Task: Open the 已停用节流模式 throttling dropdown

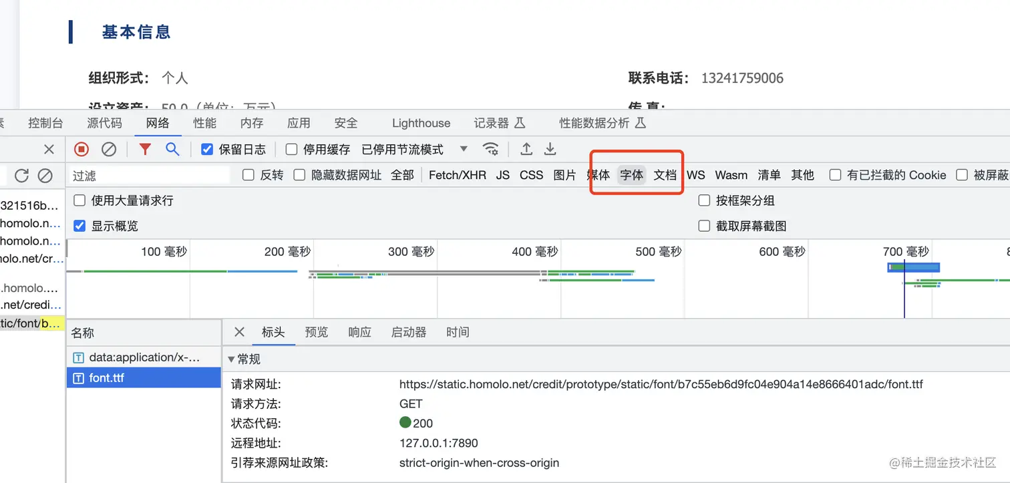Action: click(414, 149)
